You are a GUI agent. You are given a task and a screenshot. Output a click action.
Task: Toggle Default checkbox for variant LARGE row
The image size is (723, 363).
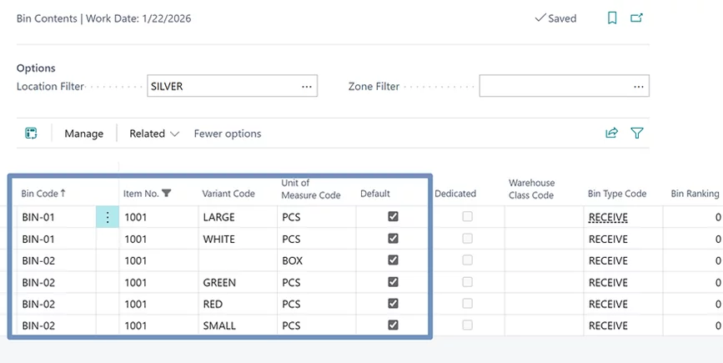click(393, 217)
